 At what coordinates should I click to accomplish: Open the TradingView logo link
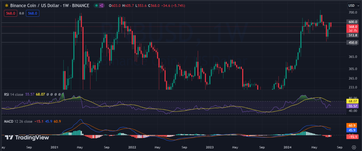[27, 137]
